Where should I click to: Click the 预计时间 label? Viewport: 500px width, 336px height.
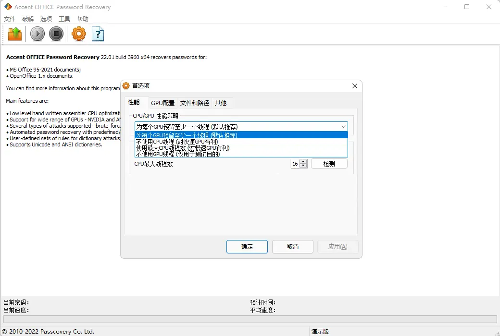coord(263,302)
